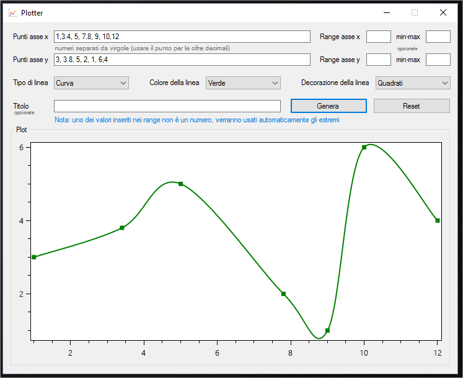Click the Punti asse y input field
This screenshot has width=463, height=378.
click(182, 60)
